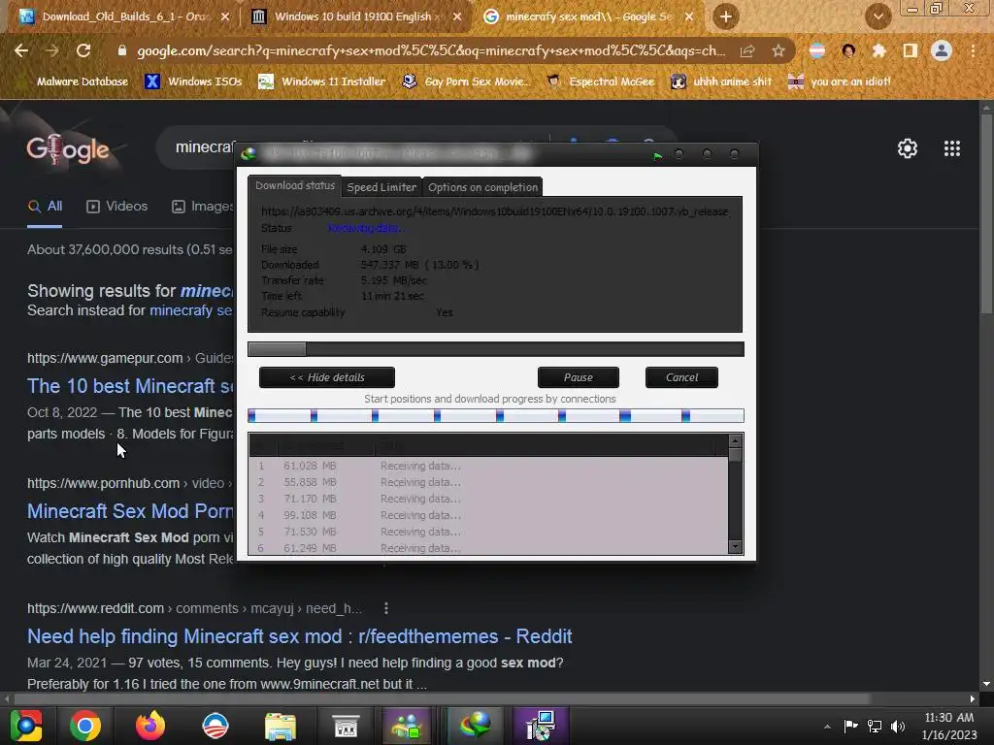
Task: Collapse IDM dialog with Hide details
Action: pos(327,377)
